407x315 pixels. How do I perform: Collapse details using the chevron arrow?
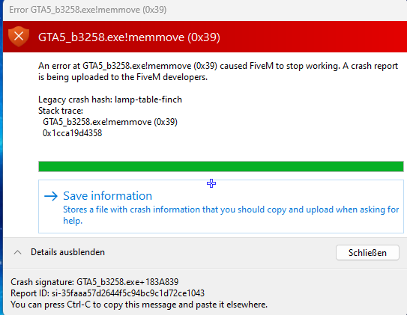coord(17,252)
